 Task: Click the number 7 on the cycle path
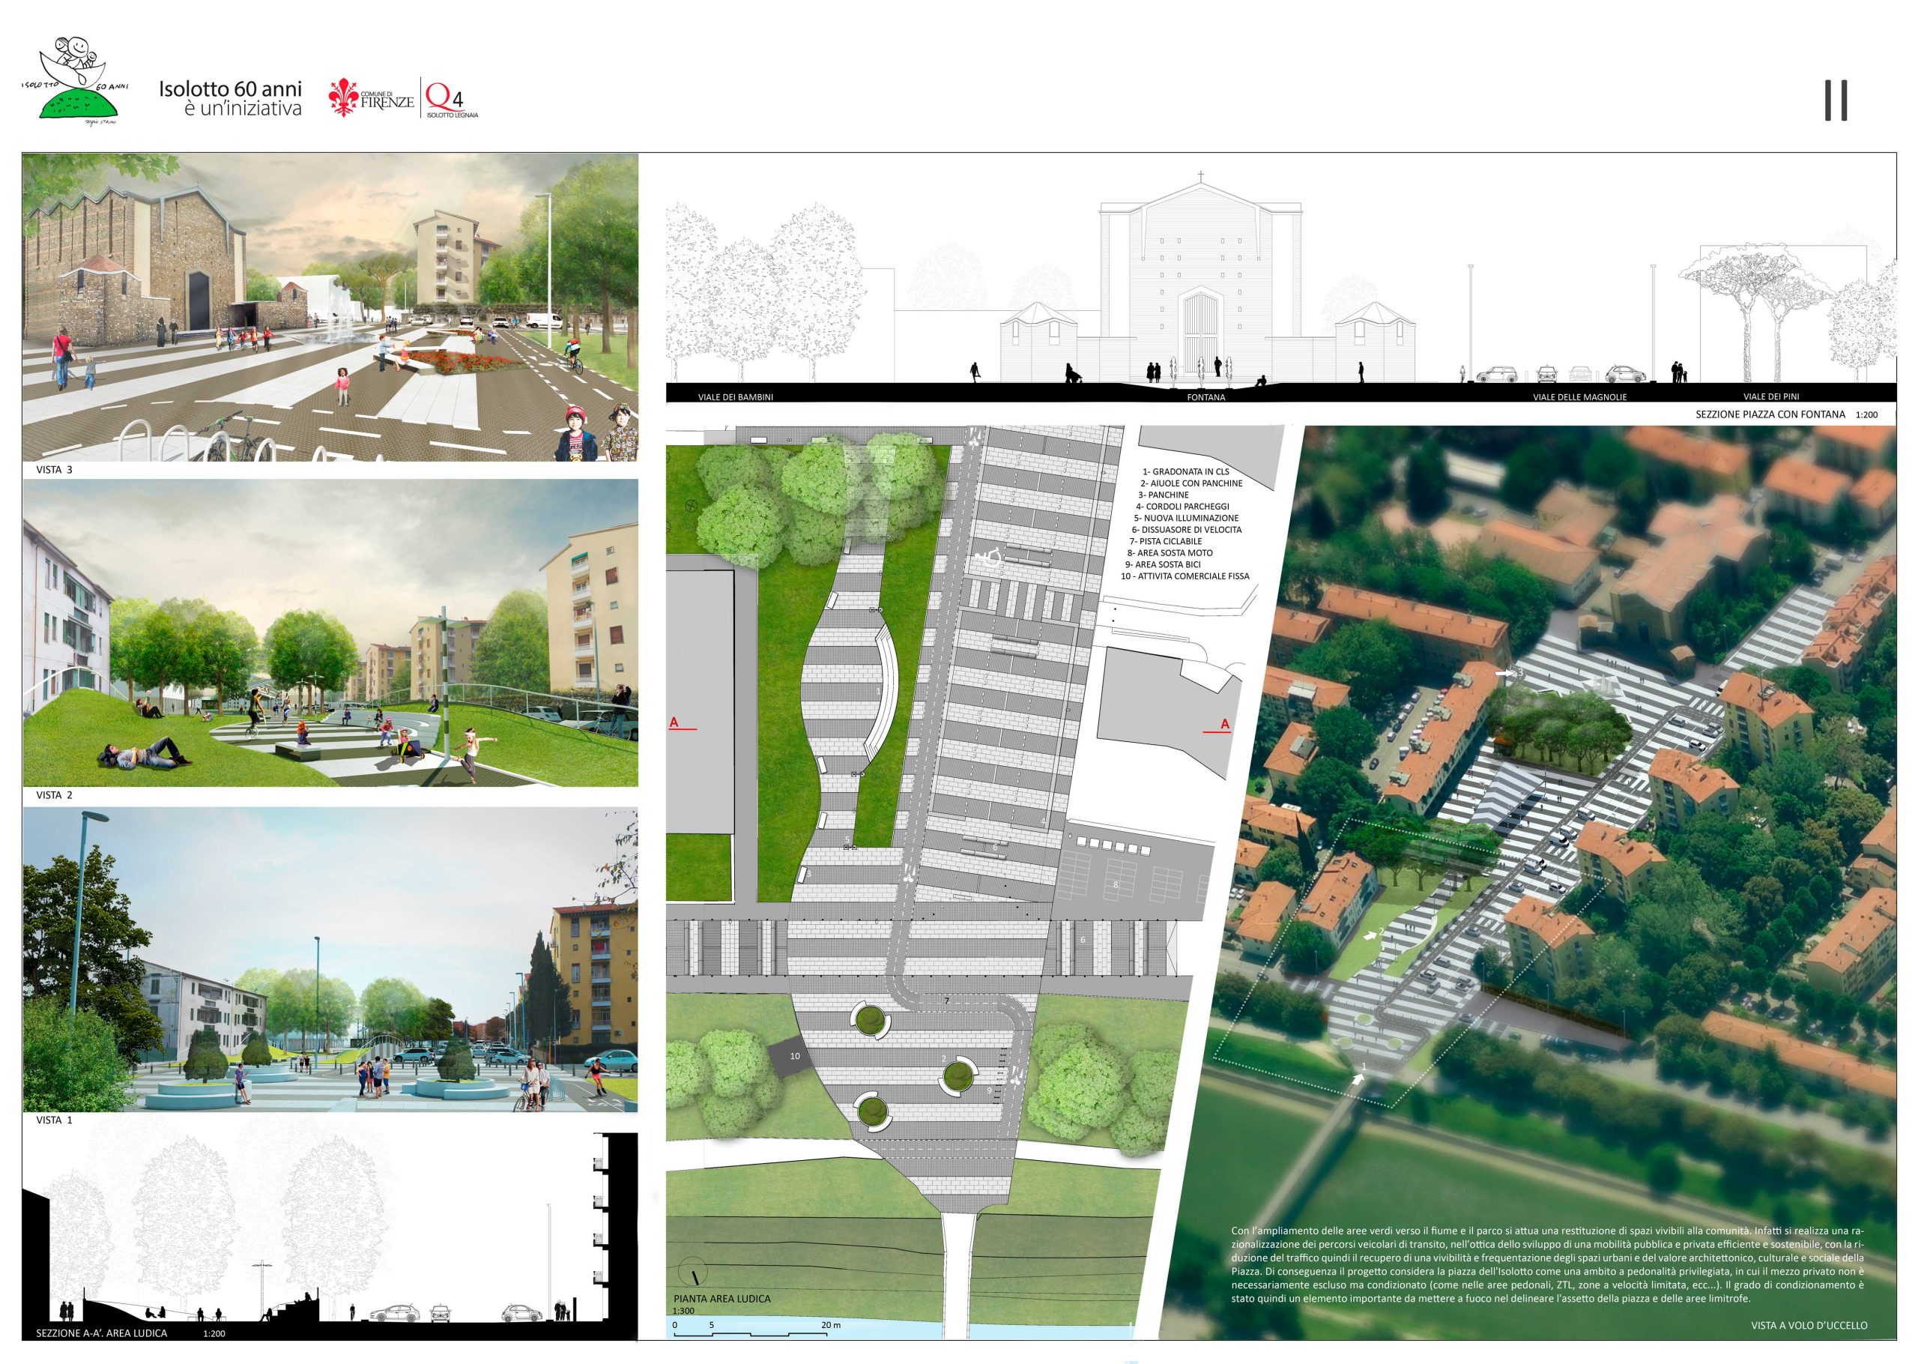coord(946,1001)
